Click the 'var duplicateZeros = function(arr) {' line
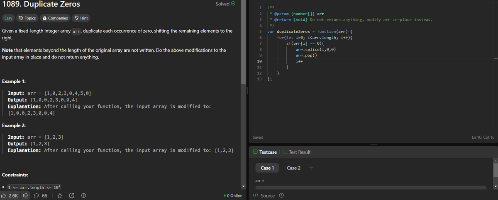The height and width of the screenshot is (200, 498). pos(310,31)
